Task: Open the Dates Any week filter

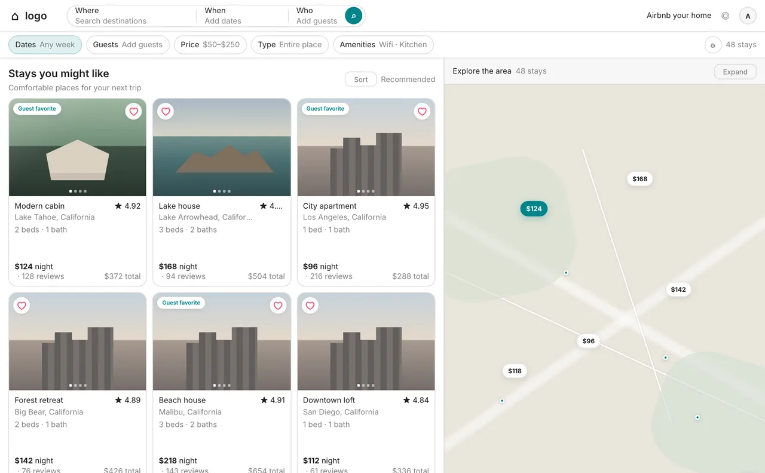Action: click(x=45, y=45)
